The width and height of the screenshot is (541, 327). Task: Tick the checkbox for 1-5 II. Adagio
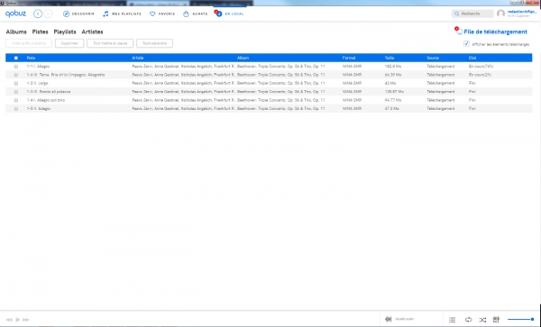16,108
